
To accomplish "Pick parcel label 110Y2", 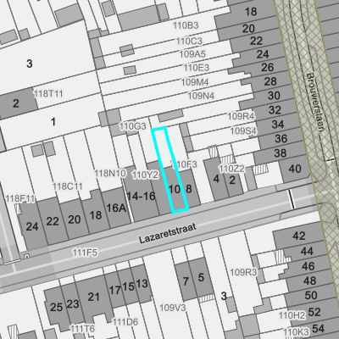I will pyautogui.click(x=145, y=175).
